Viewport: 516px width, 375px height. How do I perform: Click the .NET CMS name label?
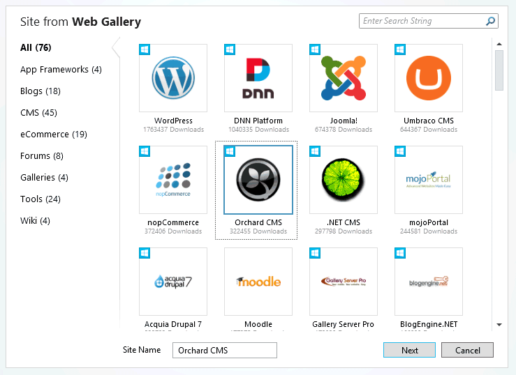344,222
